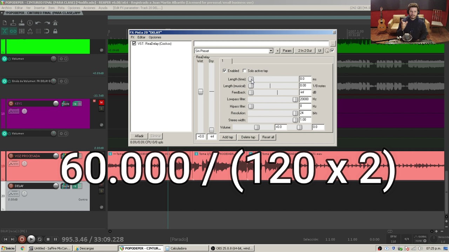The image size is (449, 252).
Task: Click the plus button next to presets
Action: click(x=277, y=51)
